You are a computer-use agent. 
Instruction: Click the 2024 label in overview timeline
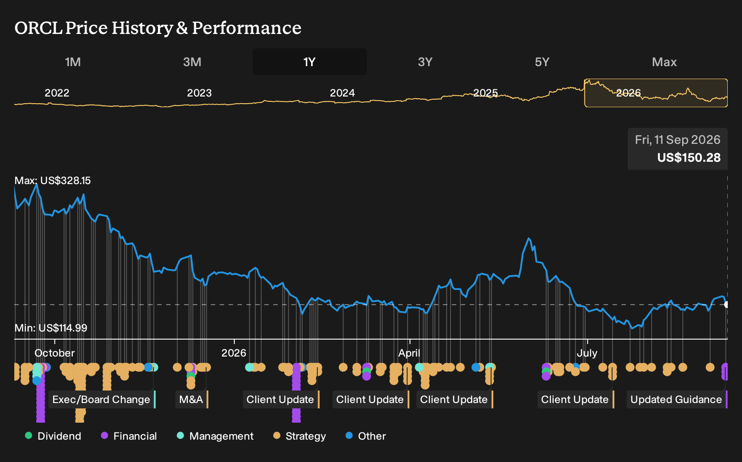coord(342,93)
